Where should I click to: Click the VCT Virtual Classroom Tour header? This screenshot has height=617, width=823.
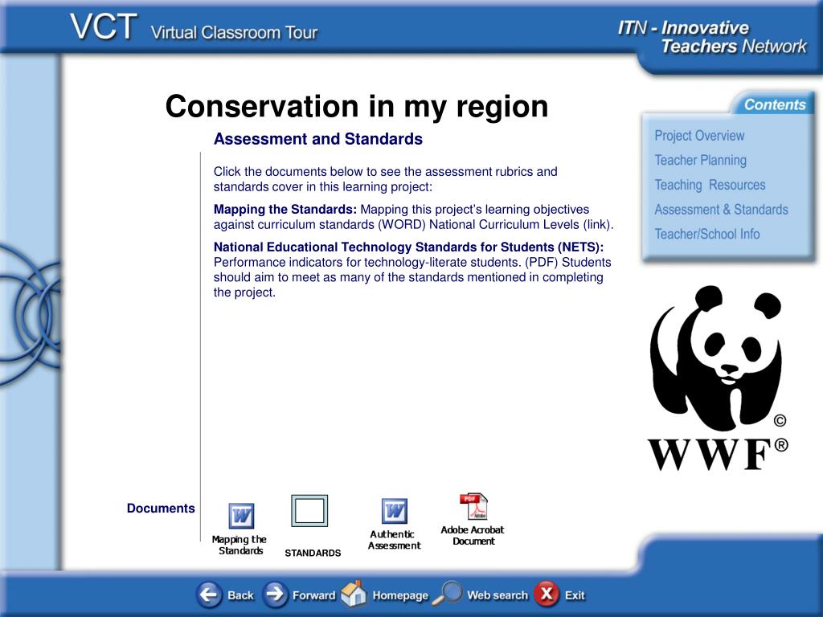coord(194,27)
